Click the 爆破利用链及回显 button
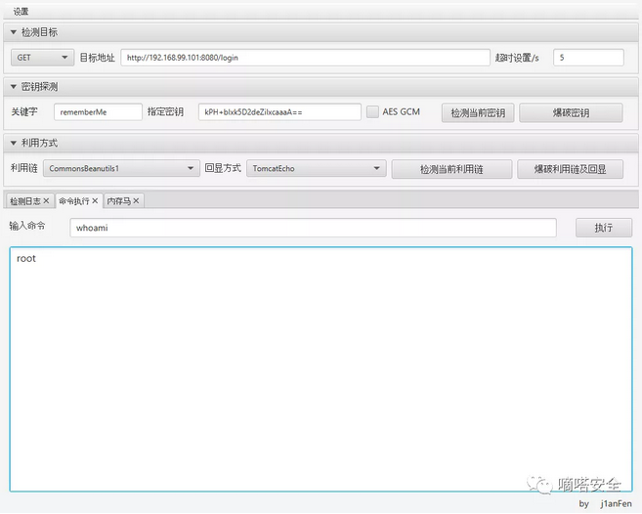Viewport: 642px width, 514px height. point(570,169)
